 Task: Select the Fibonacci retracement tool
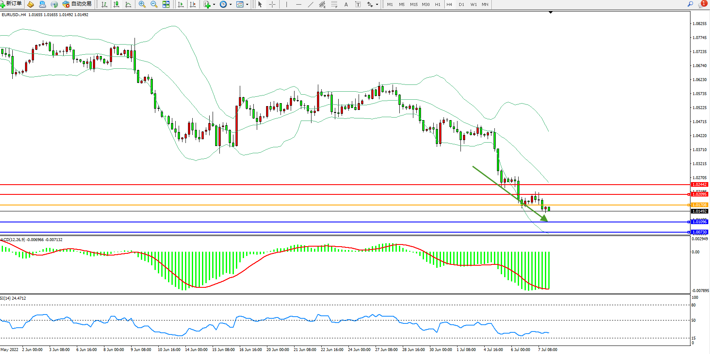point(334,4)
